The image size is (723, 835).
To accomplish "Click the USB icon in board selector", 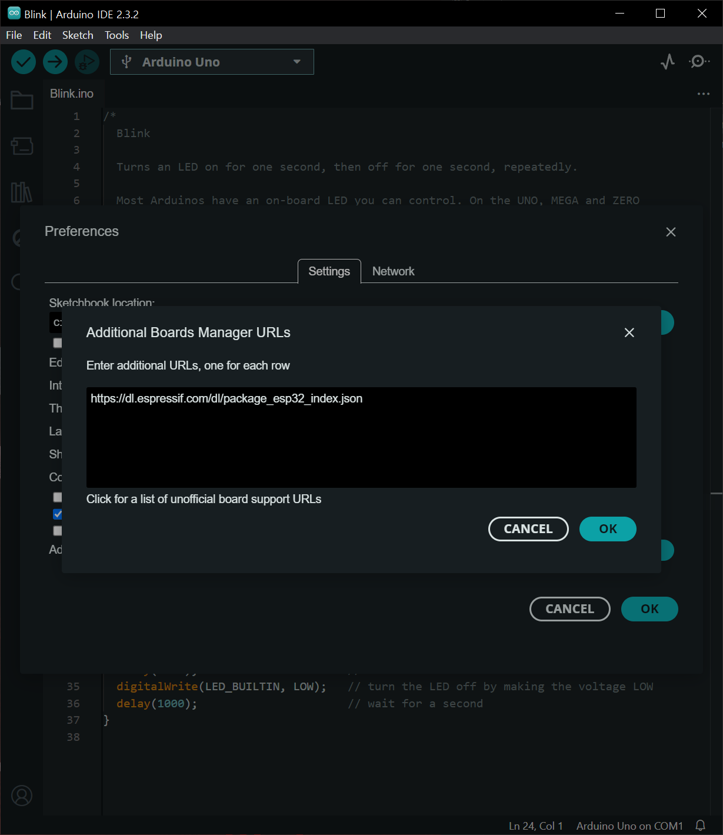I will [126, 62].
